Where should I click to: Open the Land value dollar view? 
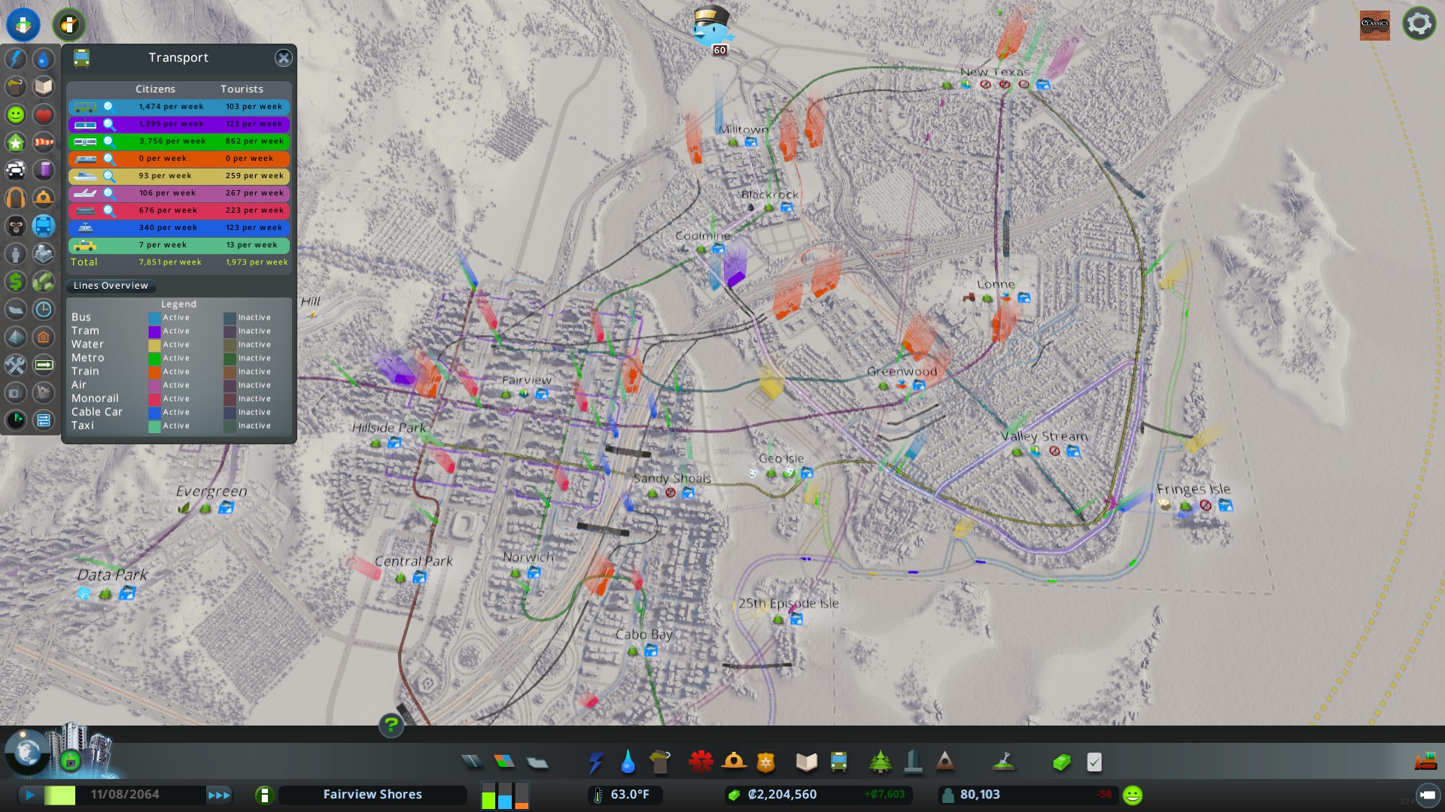coord(16,281)
